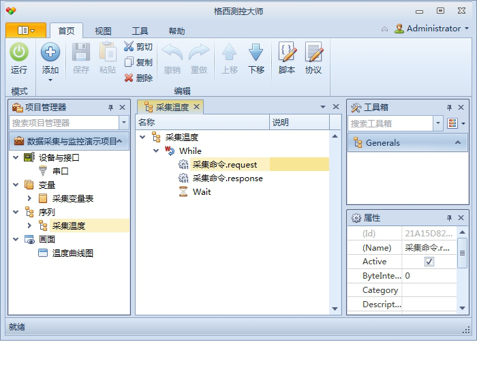Pin the Project Manager (项目管理器) panel
477x374 pixels.
click(x=110, y=108)
